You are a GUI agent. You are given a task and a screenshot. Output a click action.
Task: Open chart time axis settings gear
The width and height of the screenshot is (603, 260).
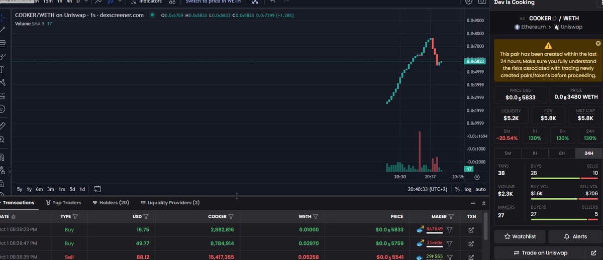(477, 177)
